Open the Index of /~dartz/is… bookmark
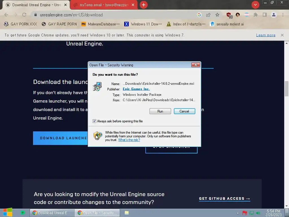 pos(186,24)
